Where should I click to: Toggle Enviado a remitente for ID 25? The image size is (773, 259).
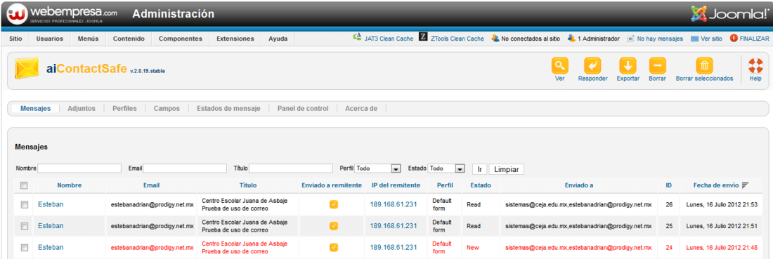tap(334, 225)
